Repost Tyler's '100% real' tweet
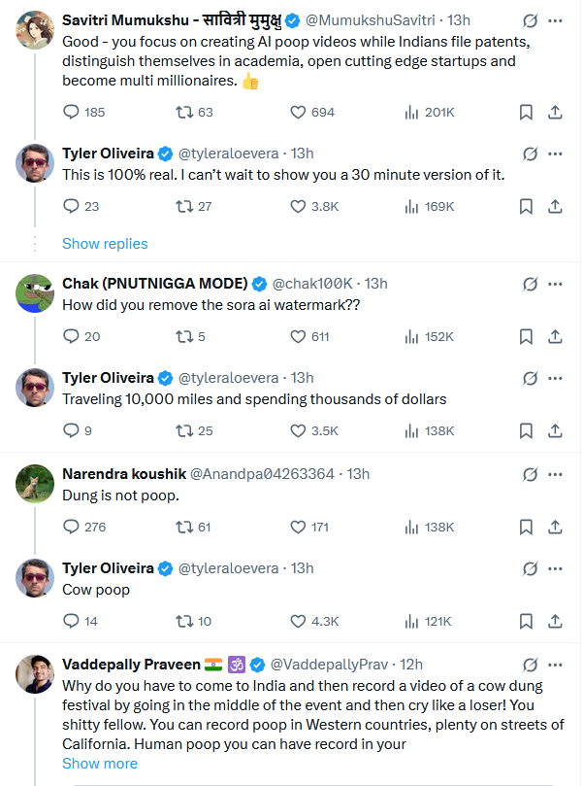 point(182,206)
